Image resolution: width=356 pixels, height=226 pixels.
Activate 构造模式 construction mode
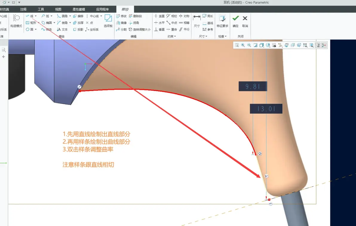(16, 21)
